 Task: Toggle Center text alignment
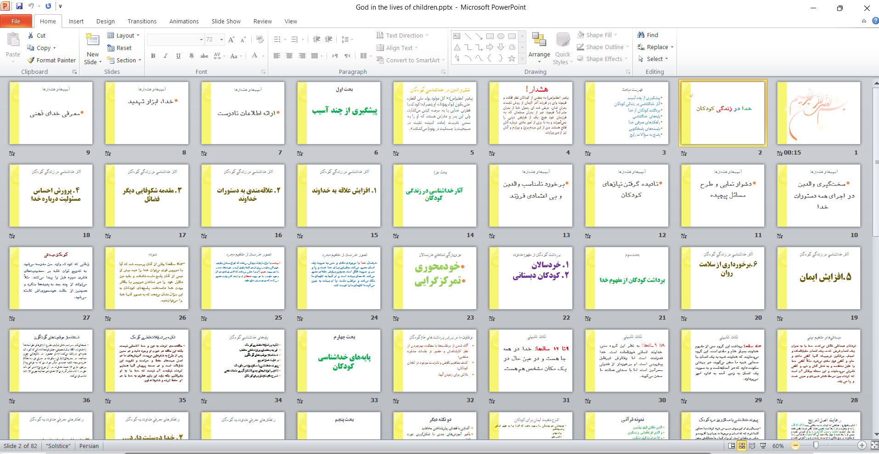pos(289,56)
